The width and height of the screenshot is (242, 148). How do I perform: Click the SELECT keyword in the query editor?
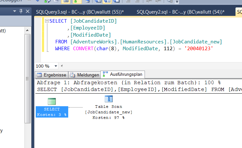click(x=58, y=21)
